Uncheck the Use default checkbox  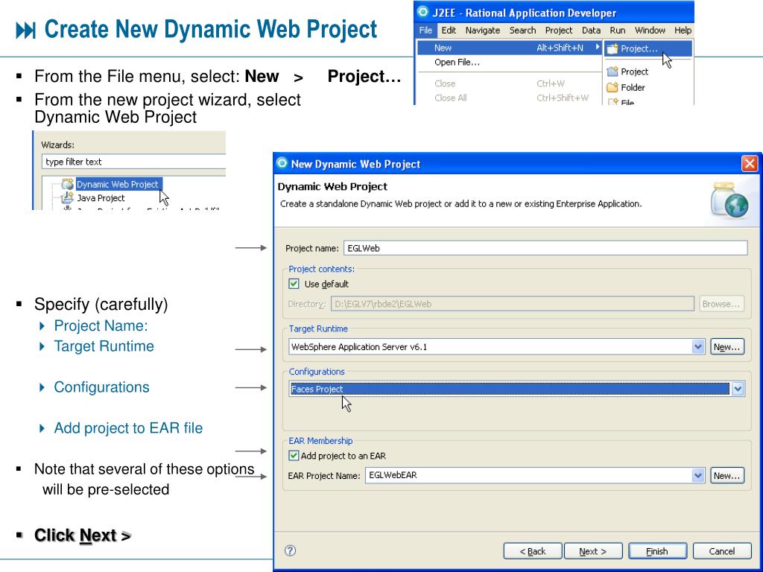click(294, 284)
